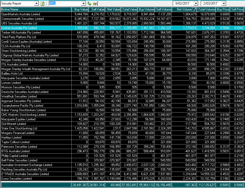Select the Susqeuhanna Pacific Pty Limited row
This screenshot has height=188, width=245.
122,106
